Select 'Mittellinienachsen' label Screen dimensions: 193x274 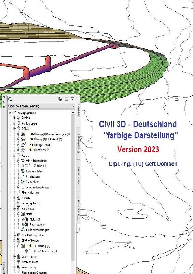pyautogui.click(x=36, y=161)
